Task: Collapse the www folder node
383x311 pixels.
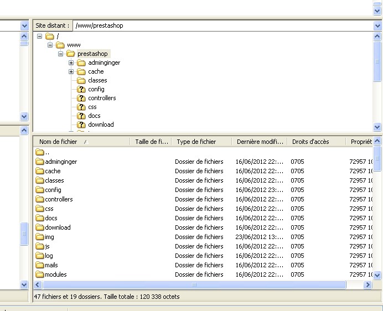Action: click(x=50, y=45)
